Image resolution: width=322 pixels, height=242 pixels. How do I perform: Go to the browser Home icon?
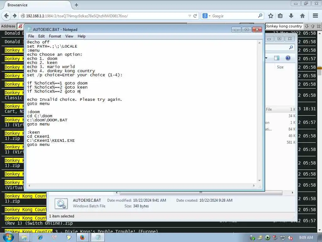(302, 16)
